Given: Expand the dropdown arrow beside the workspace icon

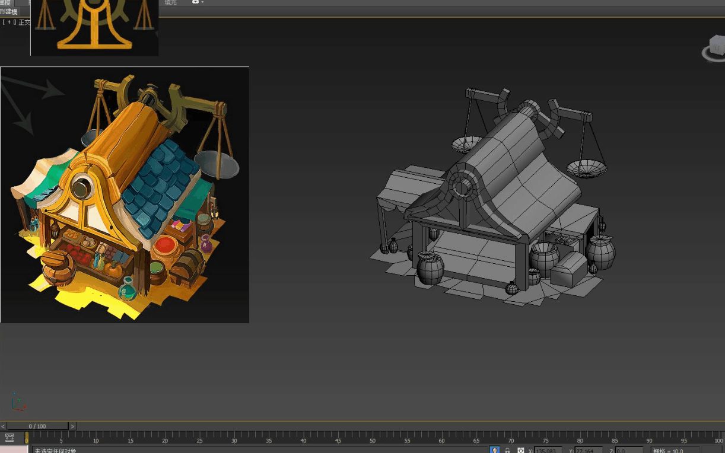Looking at the screenshot, I should 202,2.
